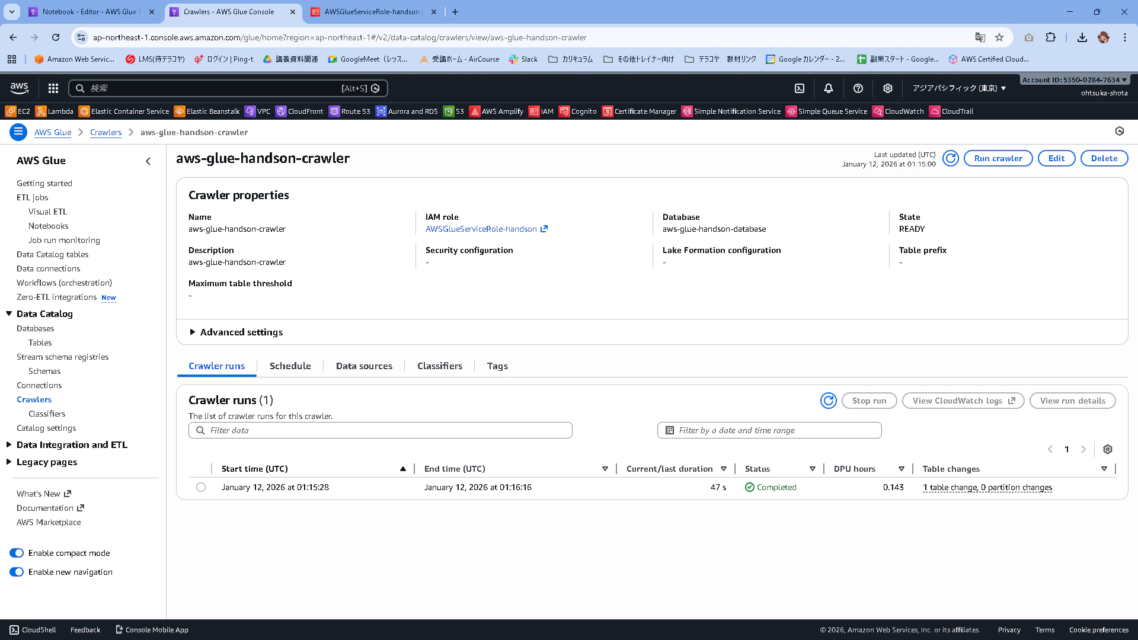Image resolution: width=1138 pixels, height=640 pixels.
Task: Click the notifications bell icon
Action: click(x=829, y=88)
